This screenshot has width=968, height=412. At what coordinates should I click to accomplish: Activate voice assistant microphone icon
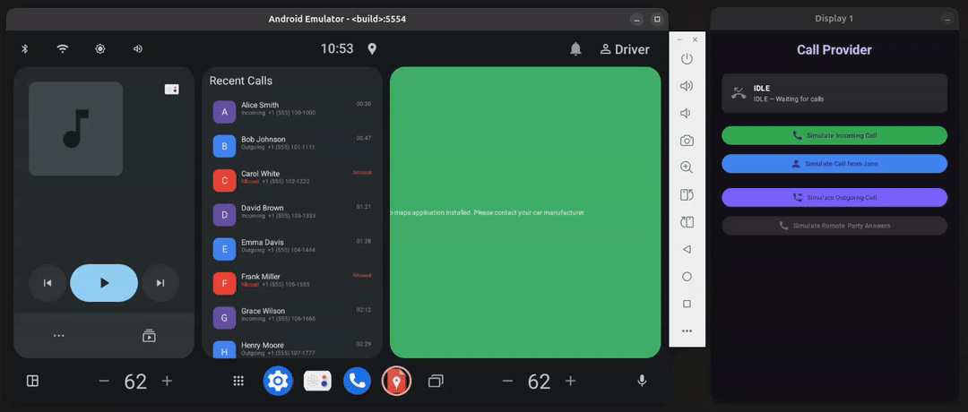click(642, 382)
